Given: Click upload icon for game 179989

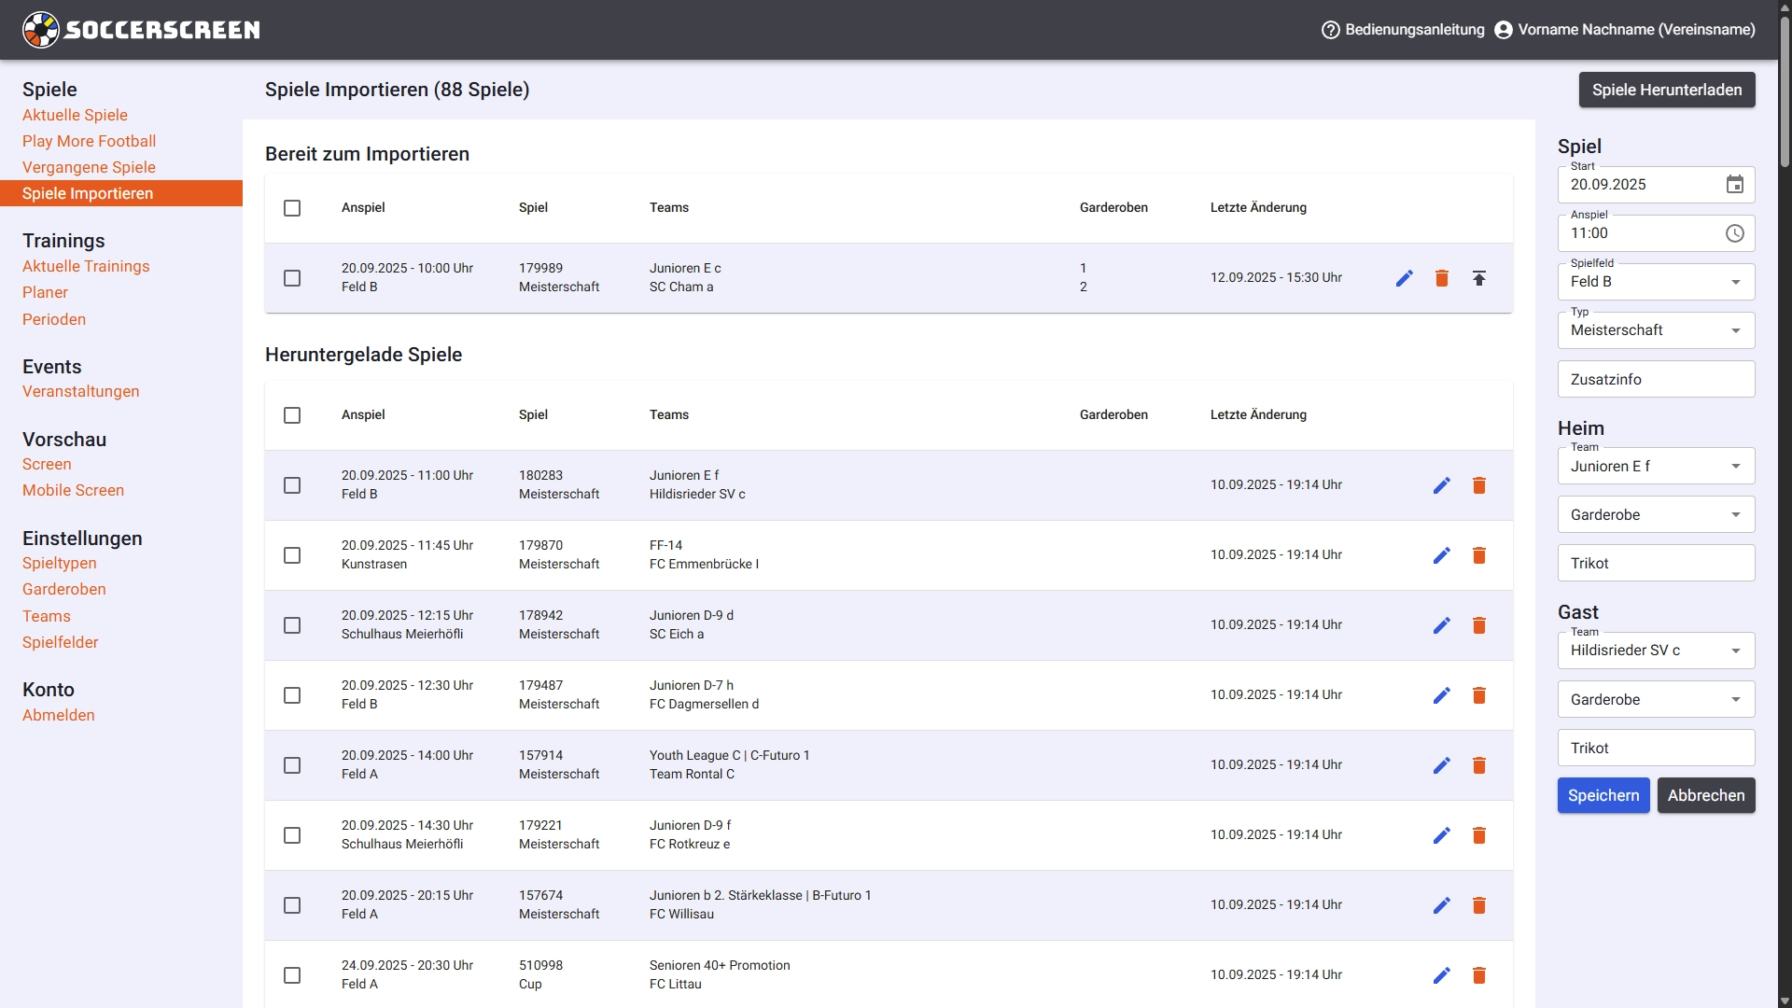Looking at the screenshot, I should [x=1479, y=278].
